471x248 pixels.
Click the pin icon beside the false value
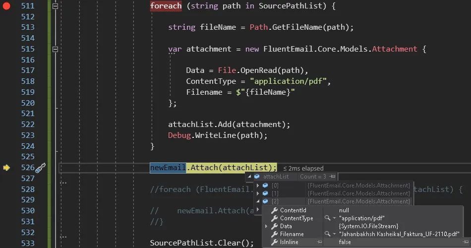click(466, 242)
